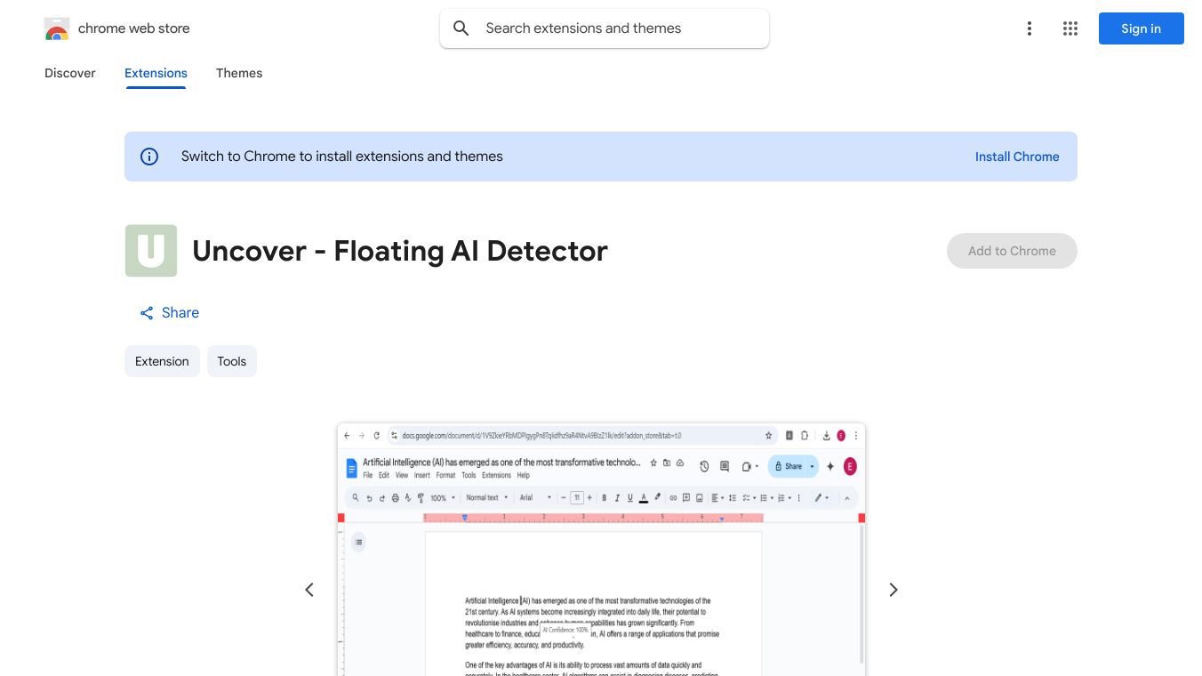The image size is (1202, 676).
Task: Show the next screenshot with right arrow
Action: tap(893, 590)
